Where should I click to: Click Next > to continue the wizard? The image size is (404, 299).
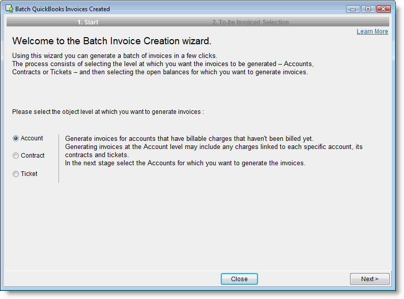pos(369,279)
